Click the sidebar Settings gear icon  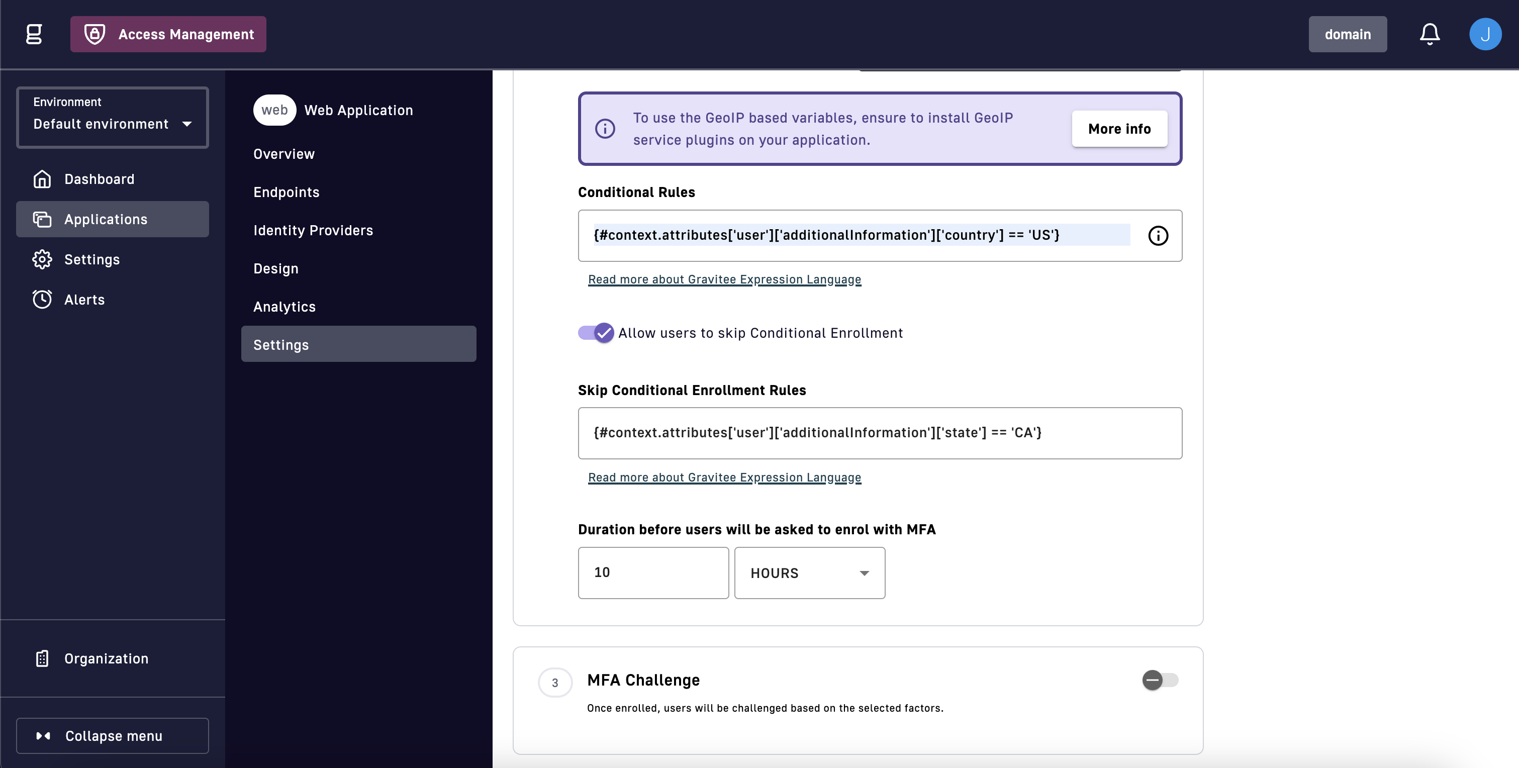(42, 259)
